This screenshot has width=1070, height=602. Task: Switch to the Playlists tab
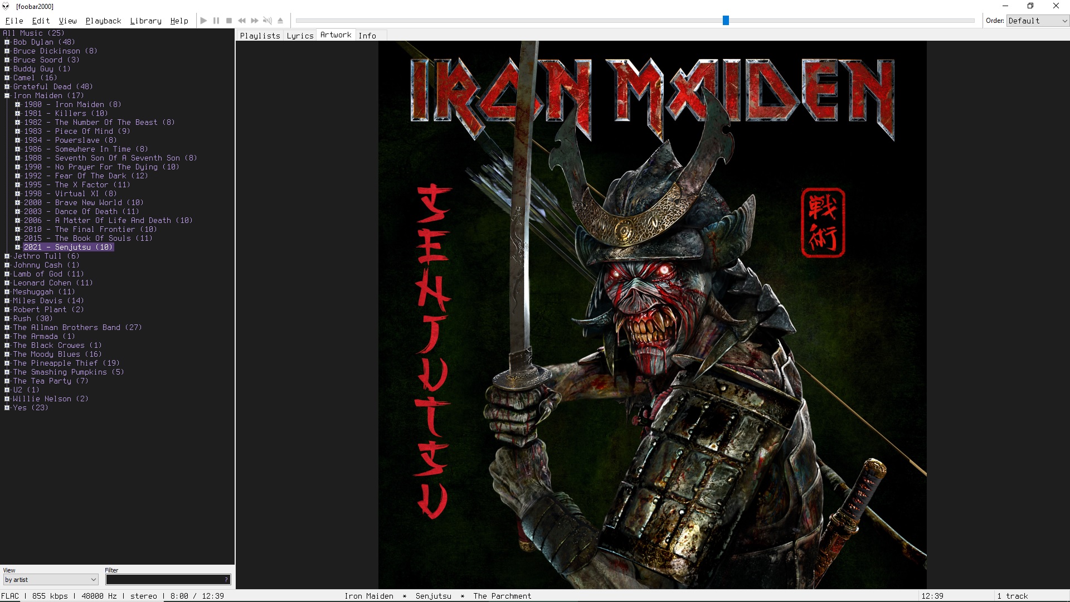pos(260,36)
